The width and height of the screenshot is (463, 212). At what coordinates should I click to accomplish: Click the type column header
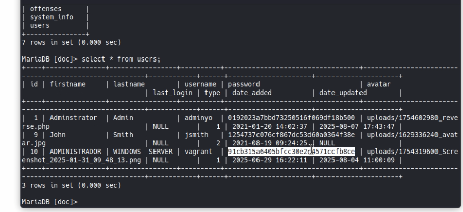[x=212, y=93]
